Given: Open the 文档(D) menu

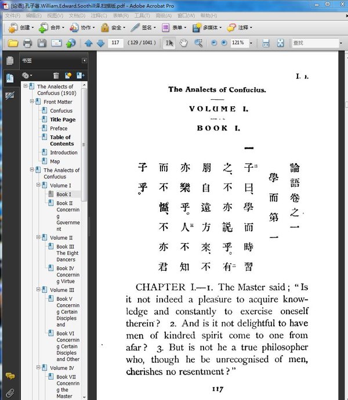Looking at the screenshot, I should (77, 16).
